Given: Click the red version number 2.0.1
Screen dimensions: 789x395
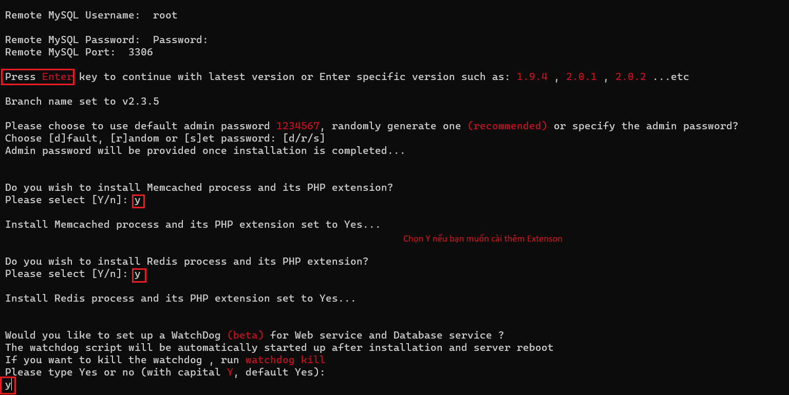Looking at the screenshot, I should (581, 77).
